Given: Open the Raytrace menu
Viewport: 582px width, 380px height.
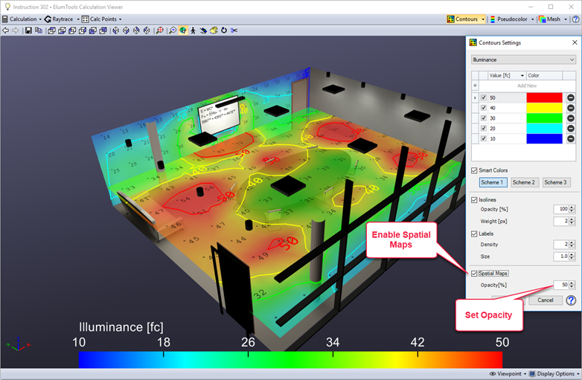Looking at the screenshot, I should 62,19.
